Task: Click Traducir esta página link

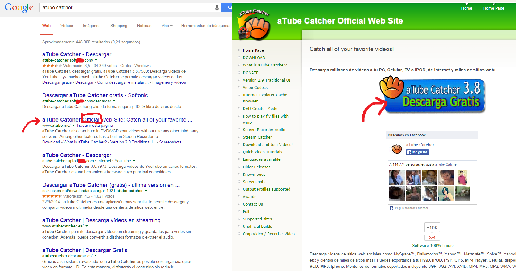Action: point(95,126)
